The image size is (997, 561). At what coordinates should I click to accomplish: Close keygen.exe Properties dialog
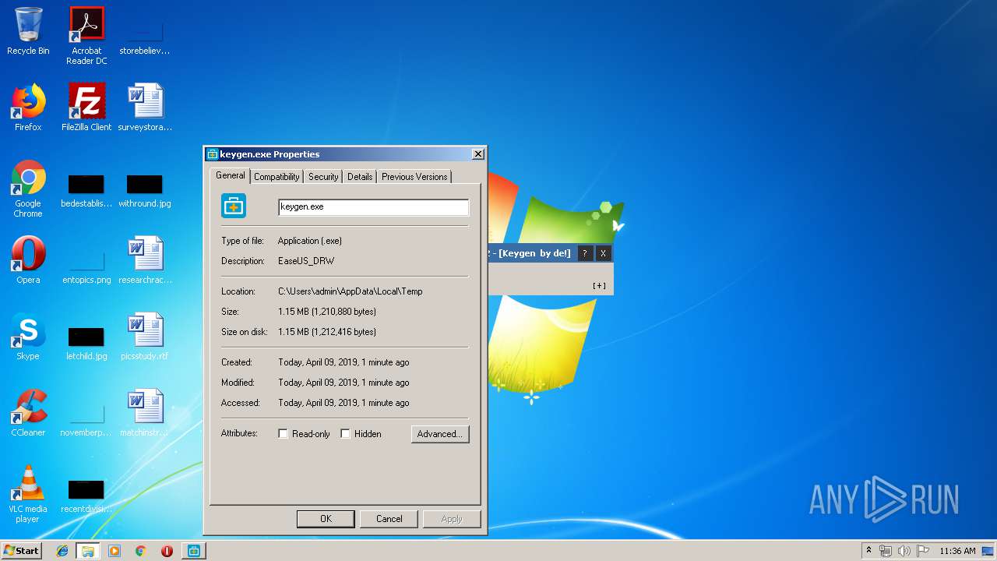click(x=478, y=154)
